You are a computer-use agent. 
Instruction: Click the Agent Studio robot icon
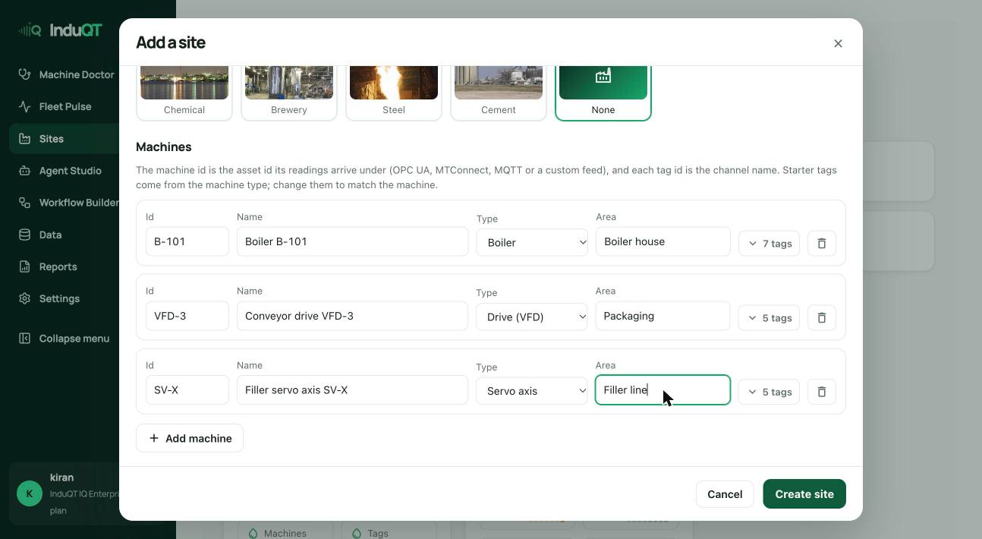25,171
